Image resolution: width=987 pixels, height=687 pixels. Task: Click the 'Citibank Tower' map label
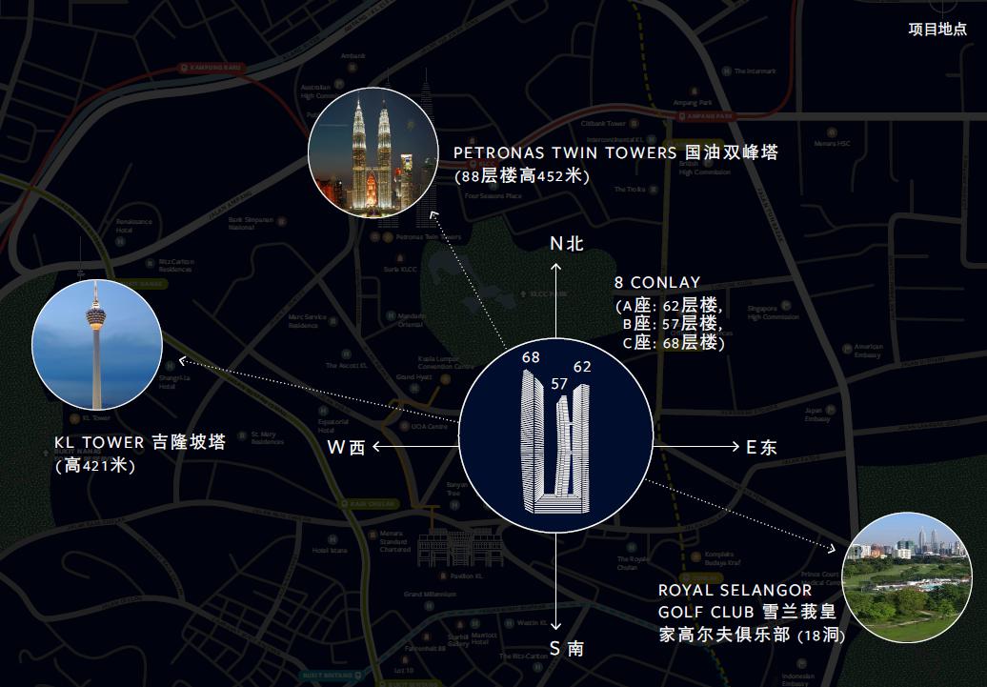(603, 124)
